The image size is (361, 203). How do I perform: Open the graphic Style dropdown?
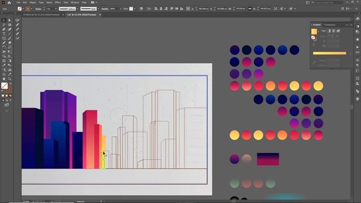pyautogui.click(x=135, y=9)
